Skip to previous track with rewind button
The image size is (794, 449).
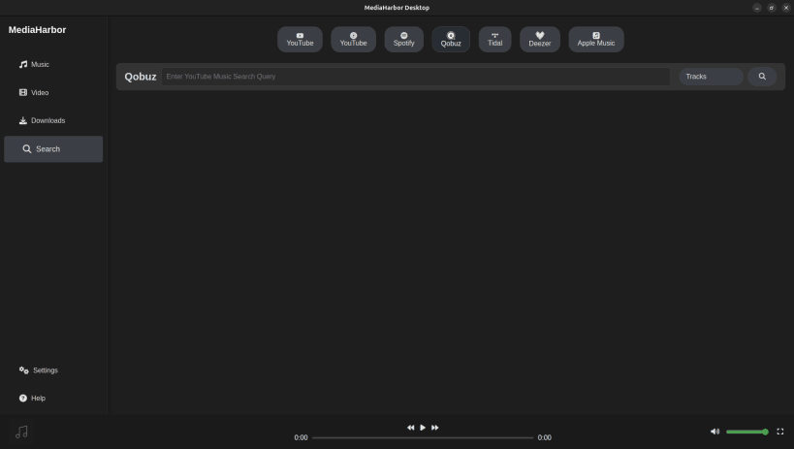(411, 428)
